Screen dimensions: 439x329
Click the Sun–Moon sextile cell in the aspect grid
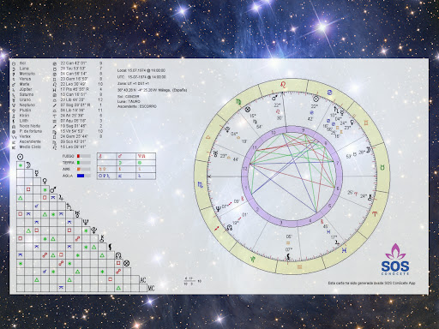tap(21, 165)
